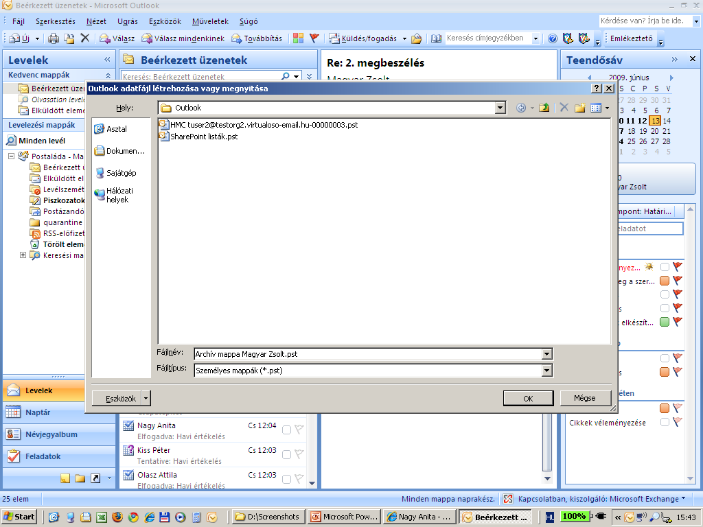Click the blue Help question mark icon
The image size is (703, 527).
coord(553,38)
